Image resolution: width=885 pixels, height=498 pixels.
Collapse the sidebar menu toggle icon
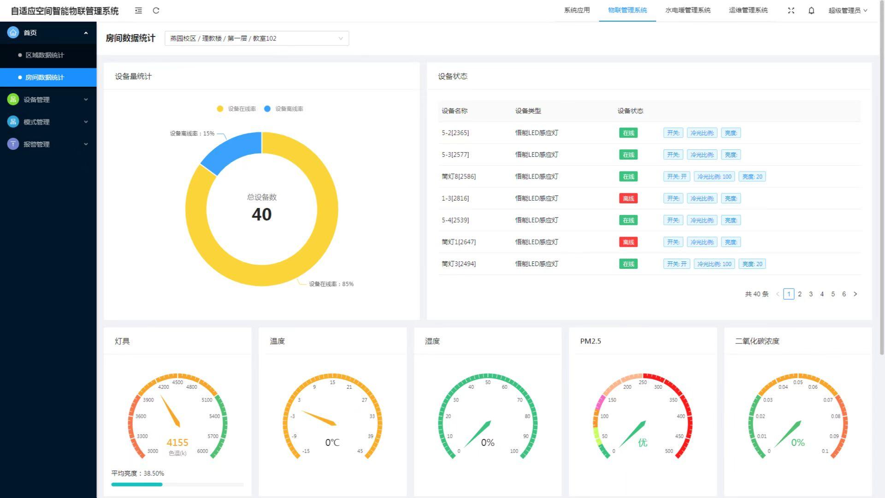coord(138,11)
